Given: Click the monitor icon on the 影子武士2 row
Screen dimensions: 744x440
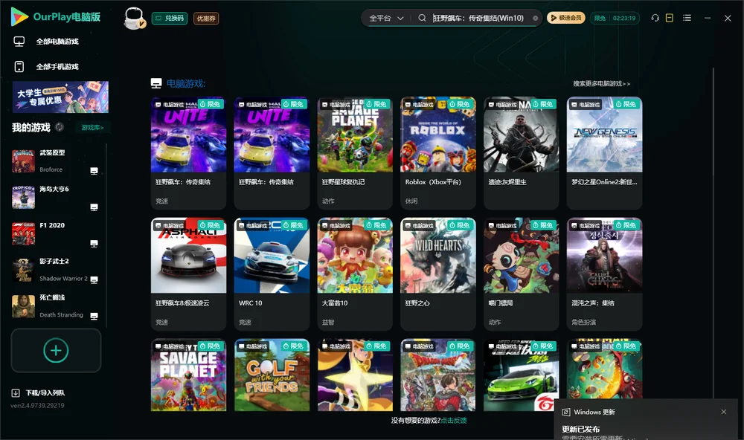Looking at the screenshot, I should [x=94, y=279].
